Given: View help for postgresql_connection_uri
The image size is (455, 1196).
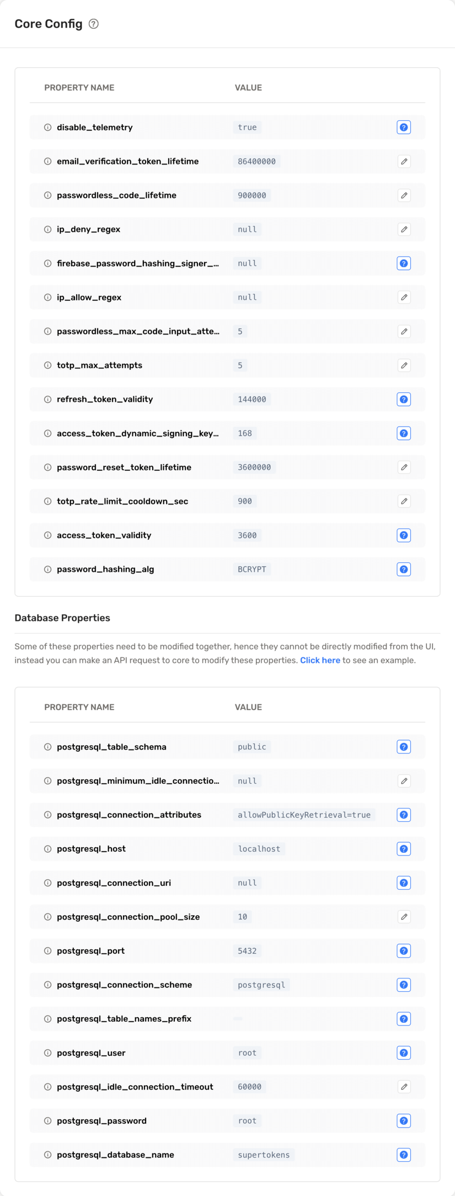Looking at the screenshot, I should pyautogui.click(x=404, y=883).
